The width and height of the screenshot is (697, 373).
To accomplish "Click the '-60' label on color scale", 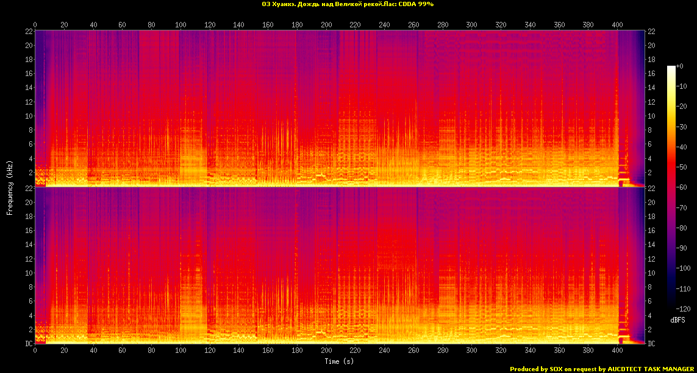I will tap(683, 187).
